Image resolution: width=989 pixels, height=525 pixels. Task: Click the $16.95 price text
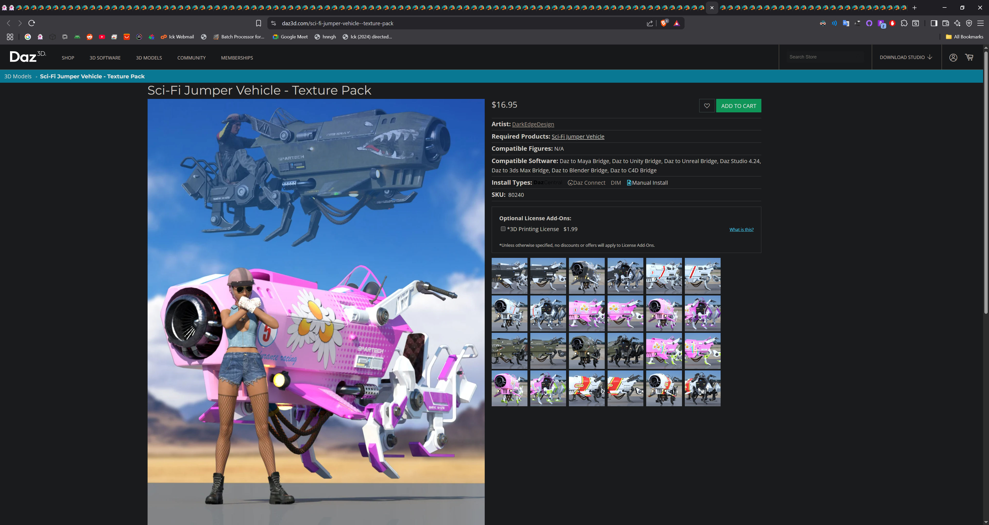[505, 105]
